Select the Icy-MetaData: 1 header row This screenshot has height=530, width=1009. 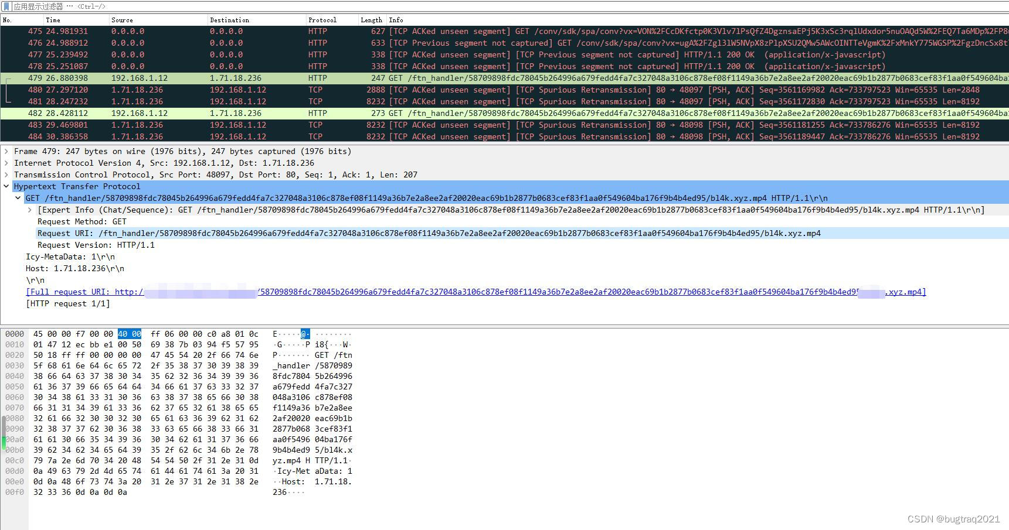[x=70, y=257]
